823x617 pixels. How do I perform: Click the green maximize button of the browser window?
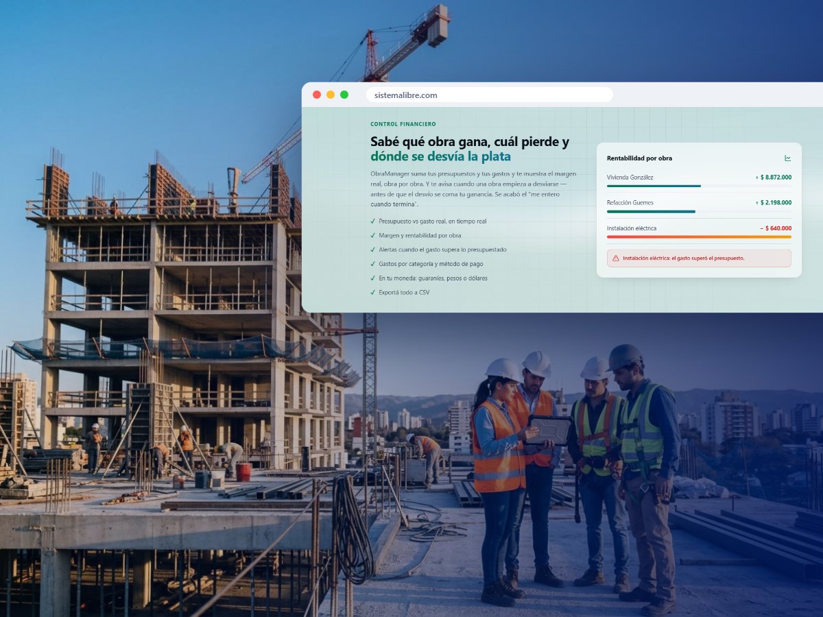click(344, 95)
